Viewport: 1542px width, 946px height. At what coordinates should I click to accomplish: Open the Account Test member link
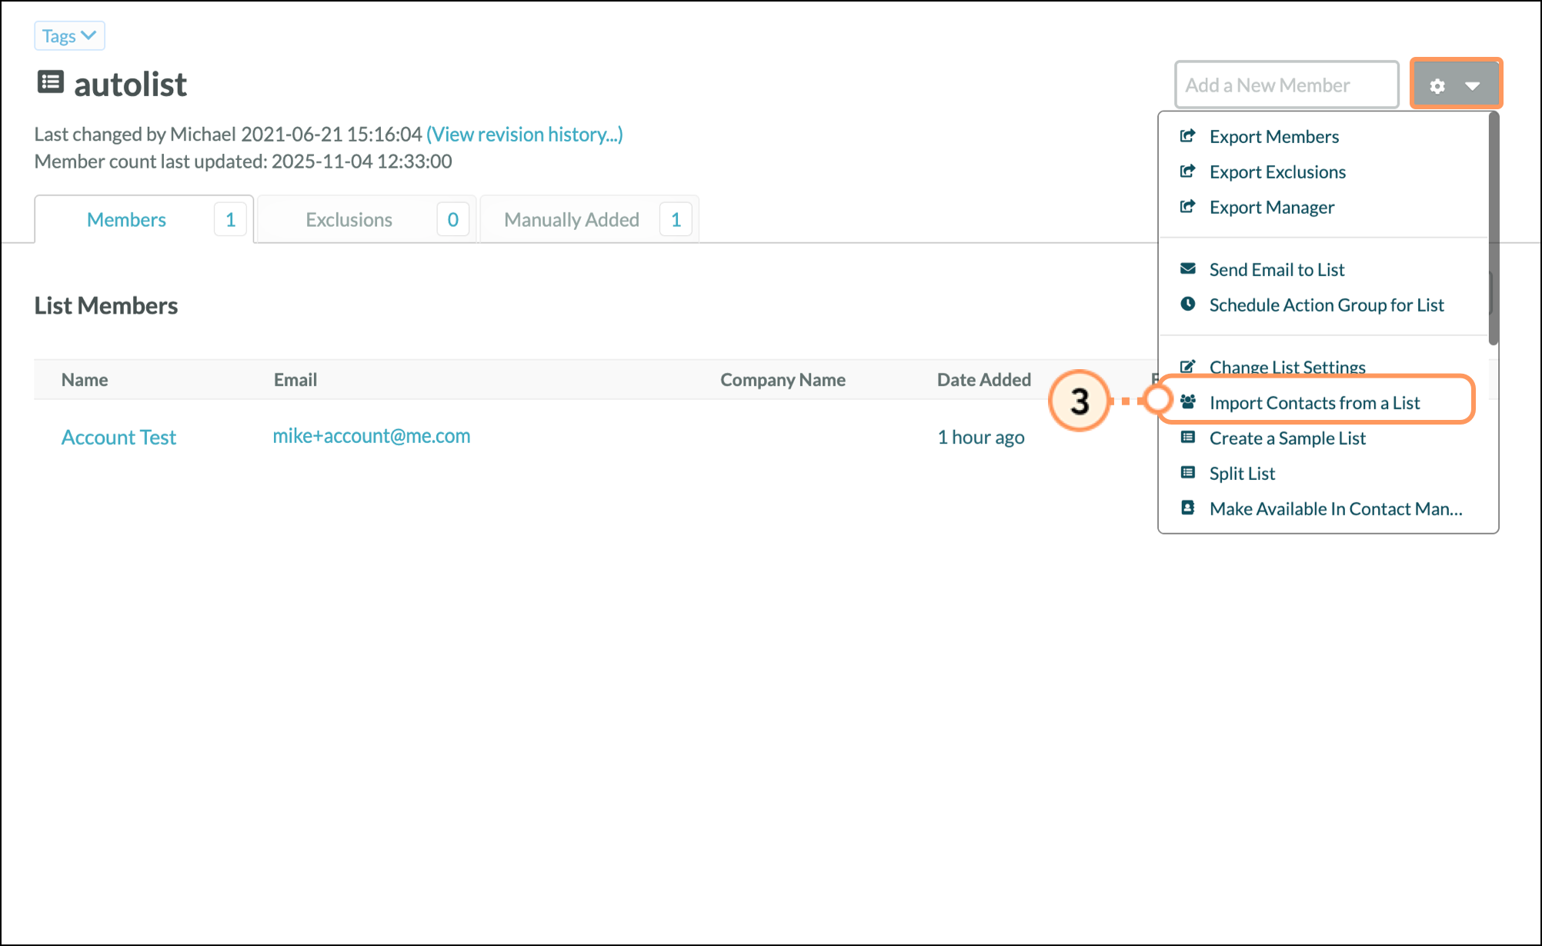118,438
